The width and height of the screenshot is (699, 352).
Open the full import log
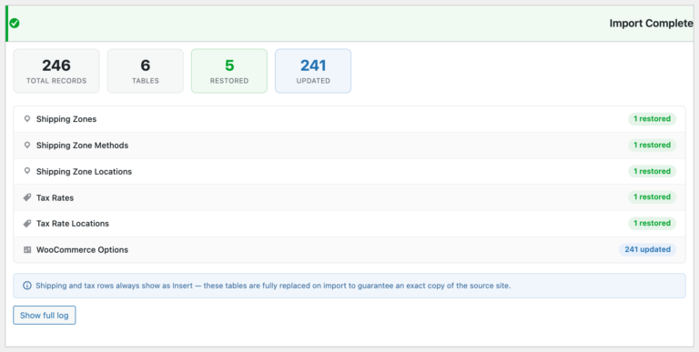coord(44,315)
